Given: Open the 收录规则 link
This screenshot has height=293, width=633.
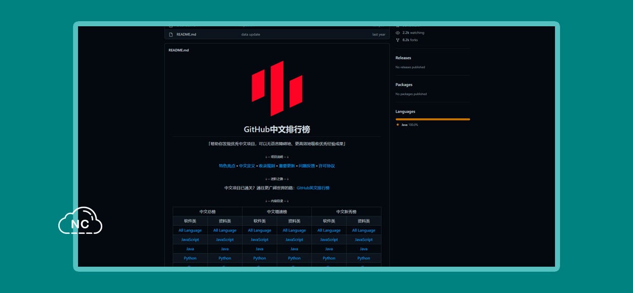Looking at the screenshot, I should [267, 166].
